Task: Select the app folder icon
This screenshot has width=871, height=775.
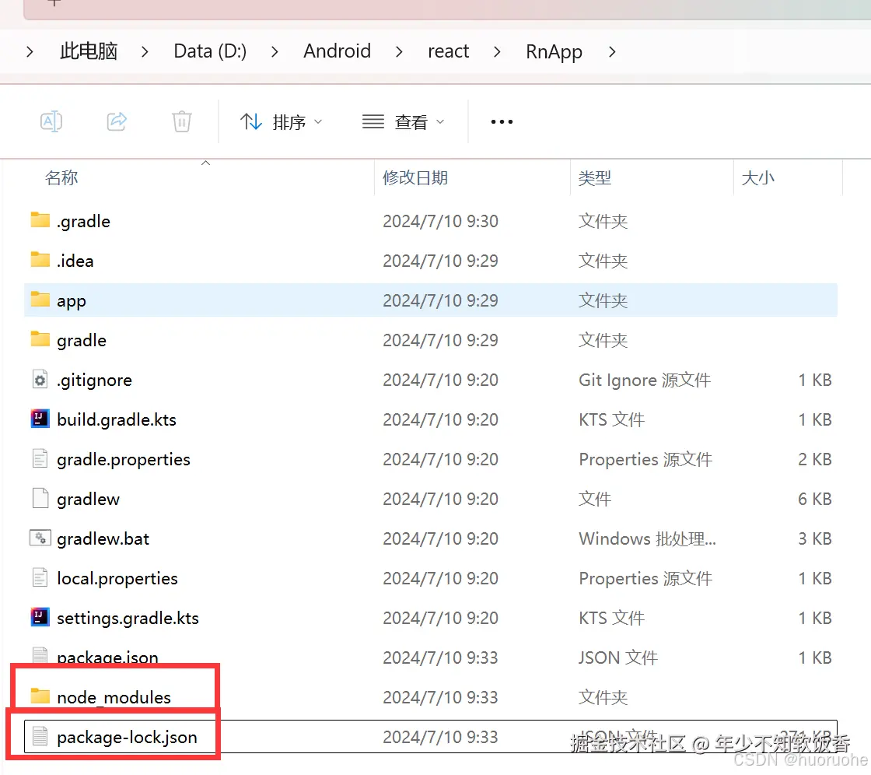Action: point(40,300)
